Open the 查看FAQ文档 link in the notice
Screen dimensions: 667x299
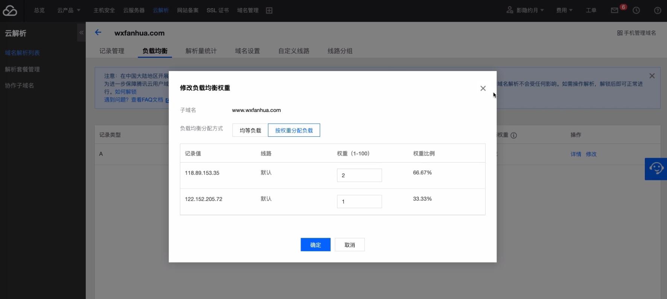[147, 100]
